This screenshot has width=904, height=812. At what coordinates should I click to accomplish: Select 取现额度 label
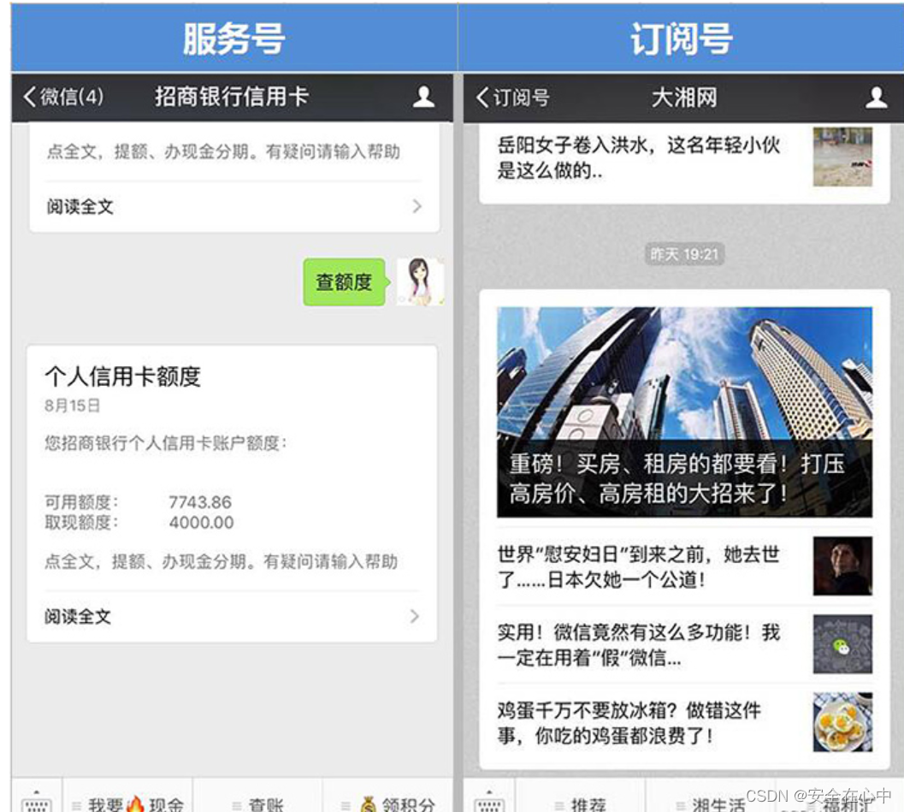point(80,523)
